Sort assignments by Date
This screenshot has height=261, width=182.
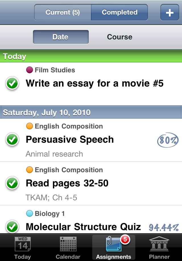[x=61, y=37]
